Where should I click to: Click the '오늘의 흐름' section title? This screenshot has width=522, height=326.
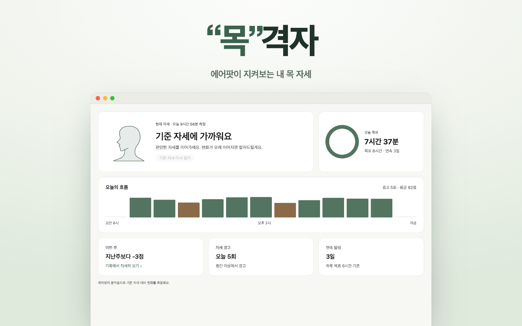[117, 187]
